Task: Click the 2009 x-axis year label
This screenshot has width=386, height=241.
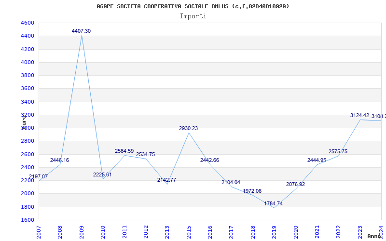Action: pos(82,232)
